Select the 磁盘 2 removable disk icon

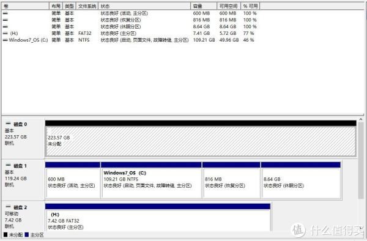(x=8, y=207)
